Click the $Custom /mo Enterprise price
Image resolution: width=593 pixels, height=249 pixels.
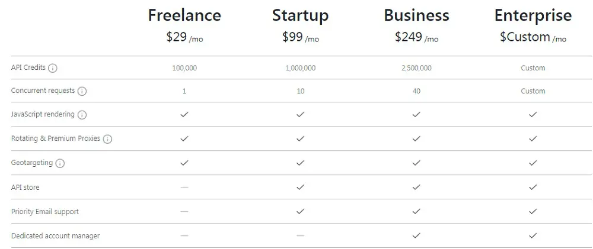pos(533,37)
